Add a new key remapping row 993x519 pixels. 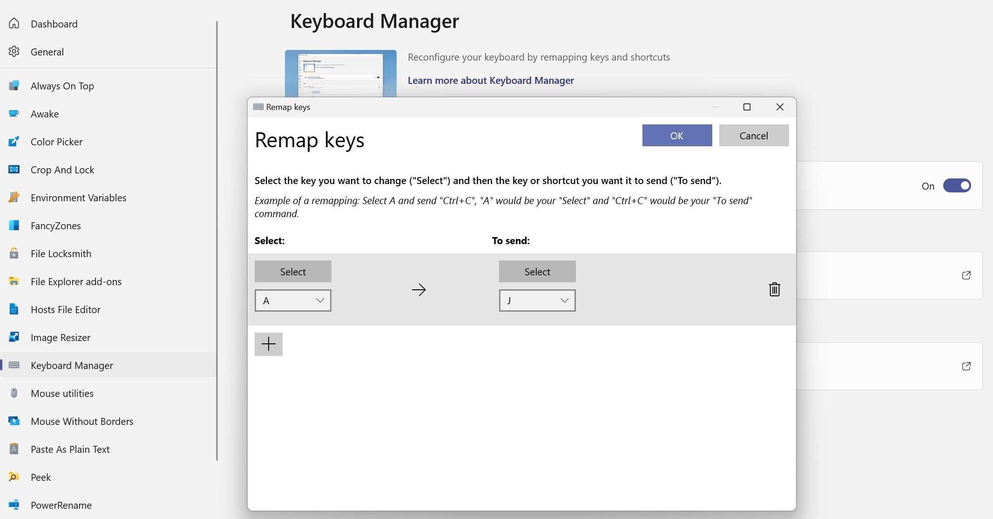coord(269,344)
